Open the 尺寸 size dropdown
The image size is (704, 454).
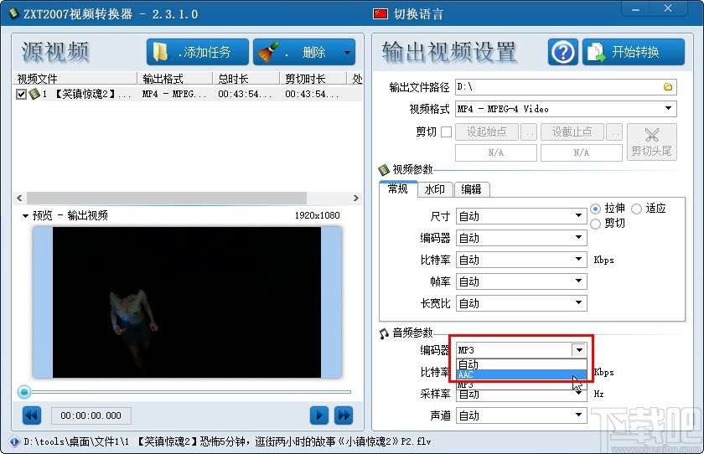pos(521,216)
